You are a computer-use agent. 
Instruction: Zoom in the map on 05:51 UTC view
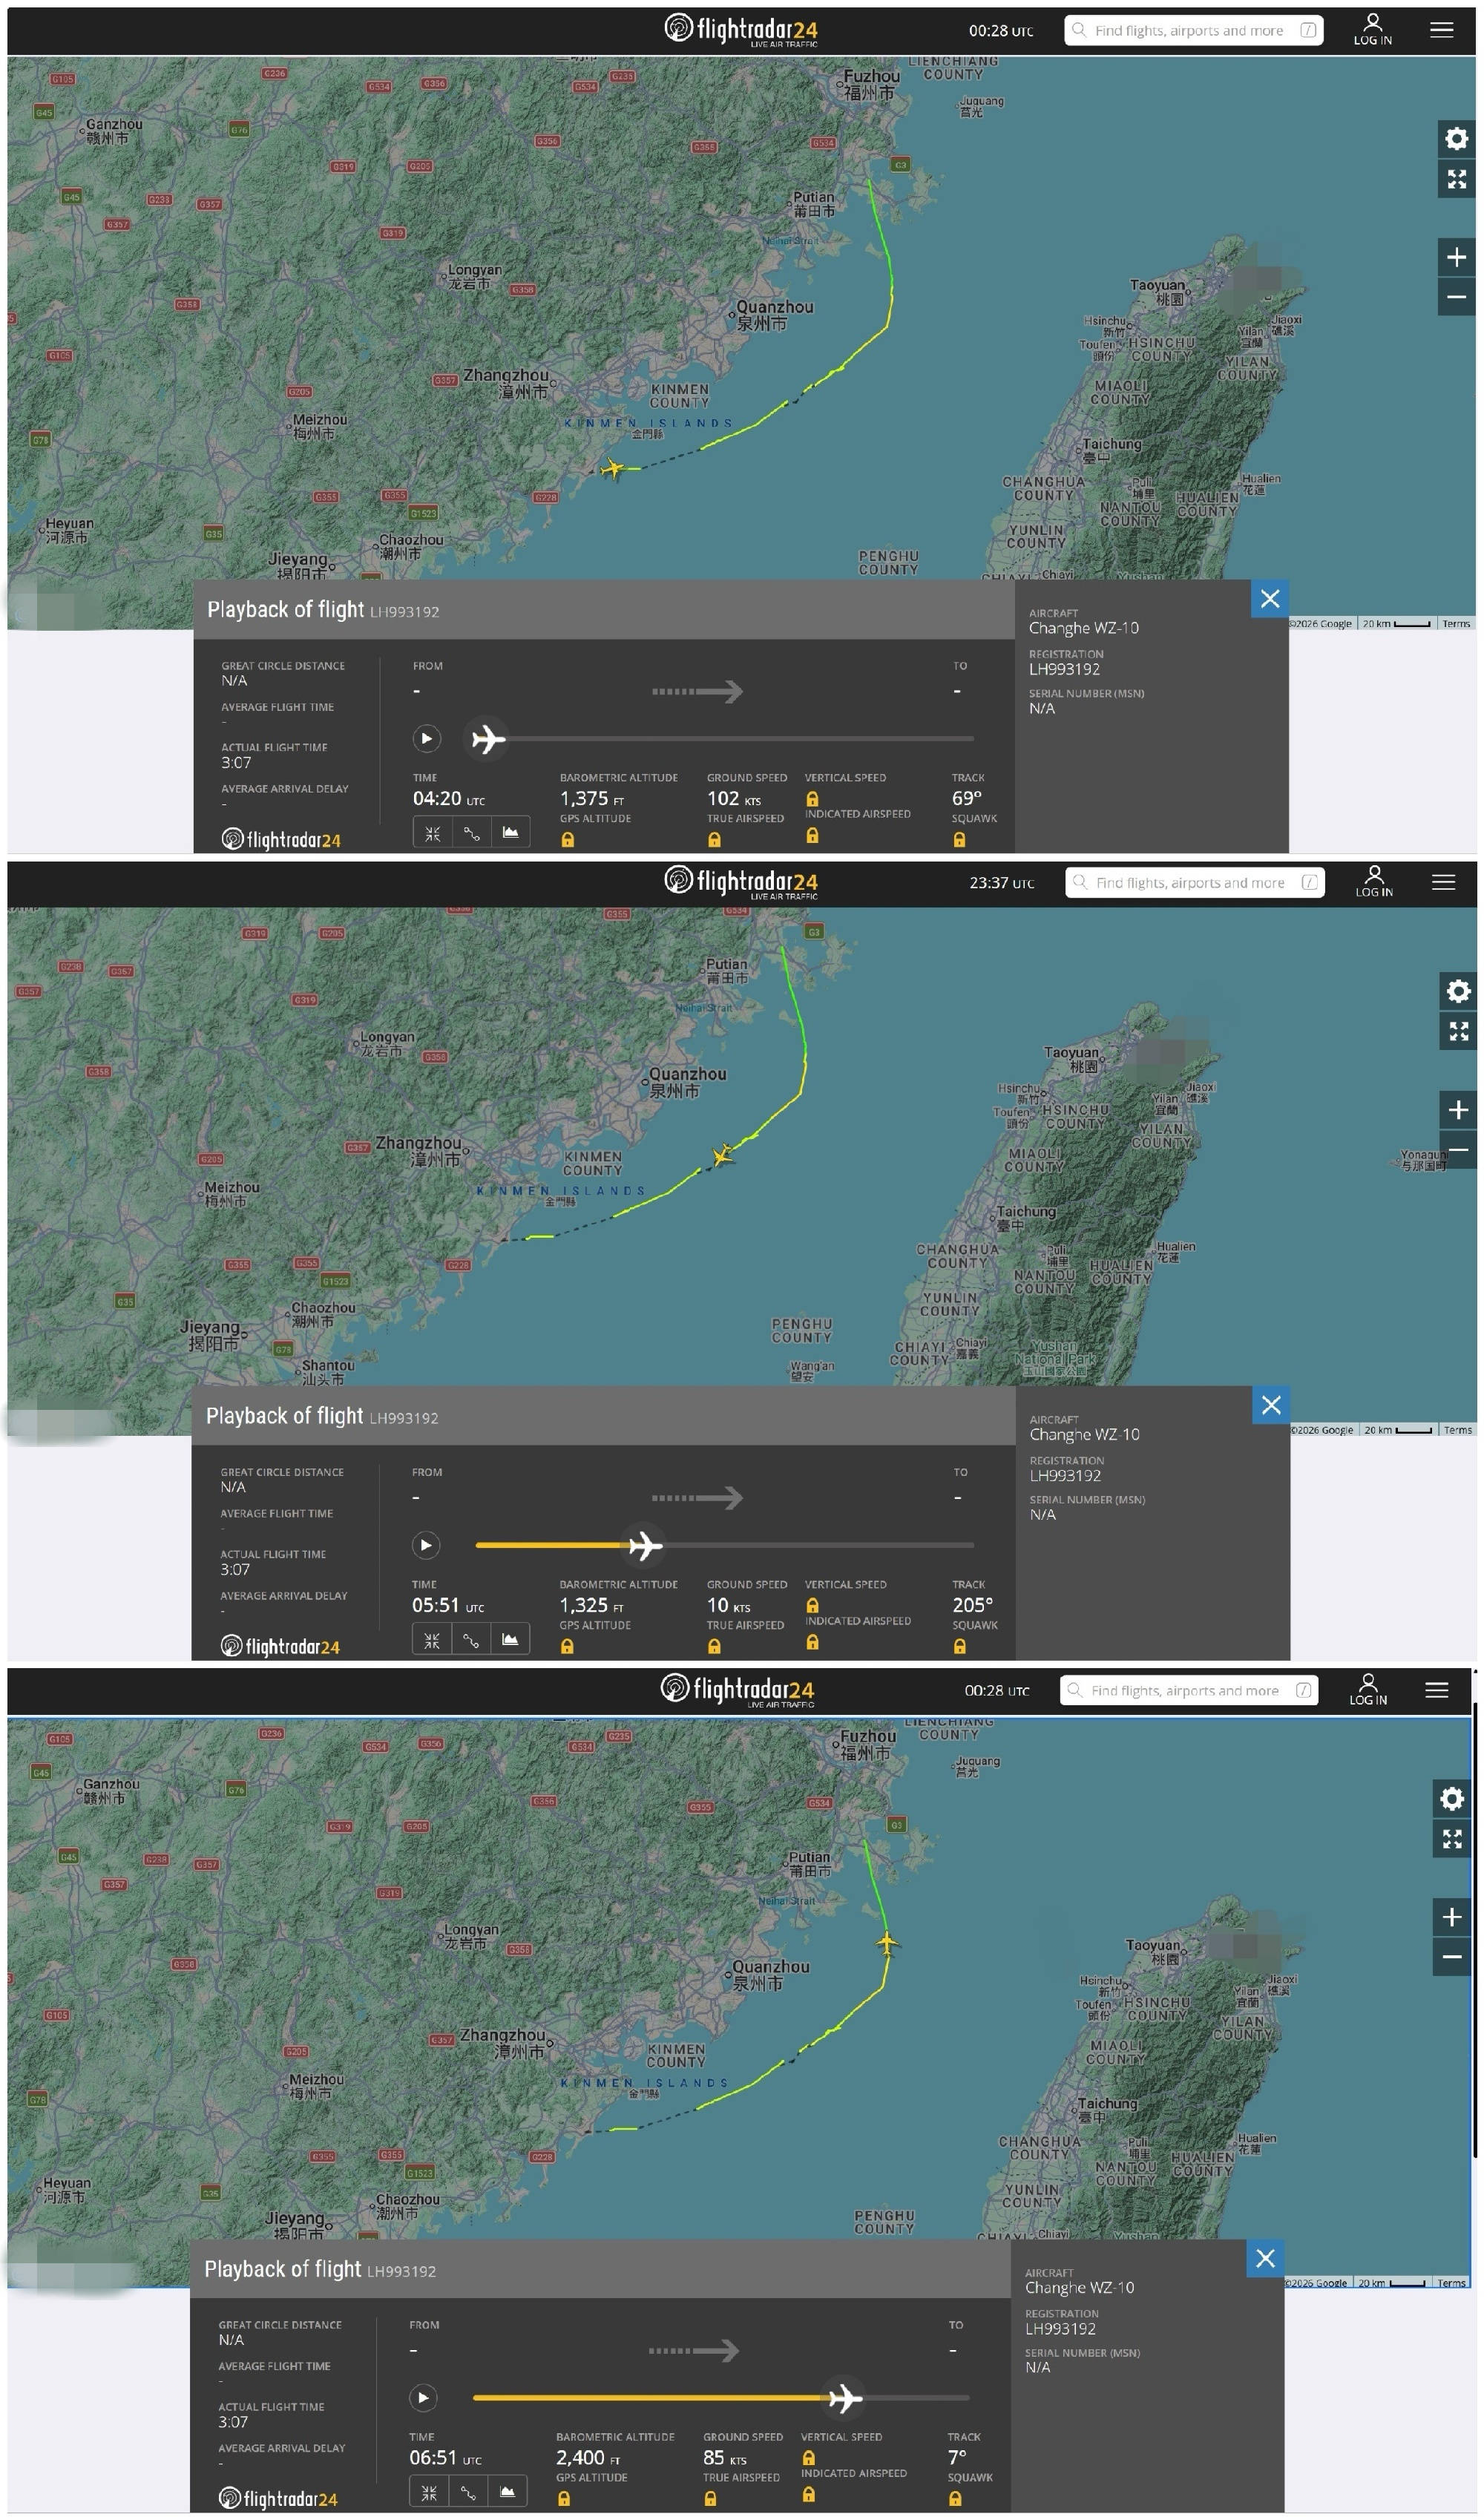pyautogui.click(x=1459, y=1110)
